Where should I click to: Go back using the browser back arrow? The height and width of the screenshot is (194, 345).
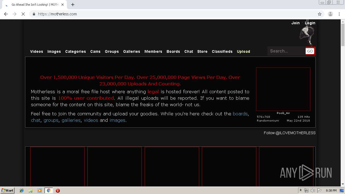[6, 14]
